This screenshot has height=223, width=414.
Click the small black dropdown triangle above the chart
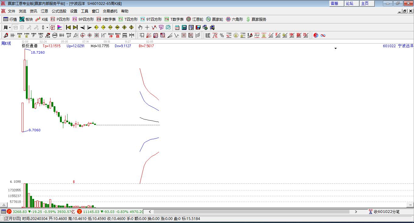336,48
